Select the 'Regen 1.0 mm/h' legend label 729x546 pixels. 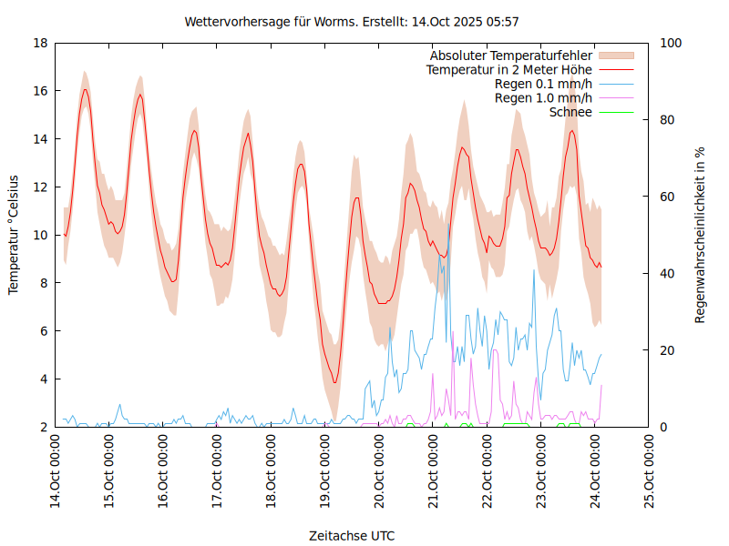(543, 97)
